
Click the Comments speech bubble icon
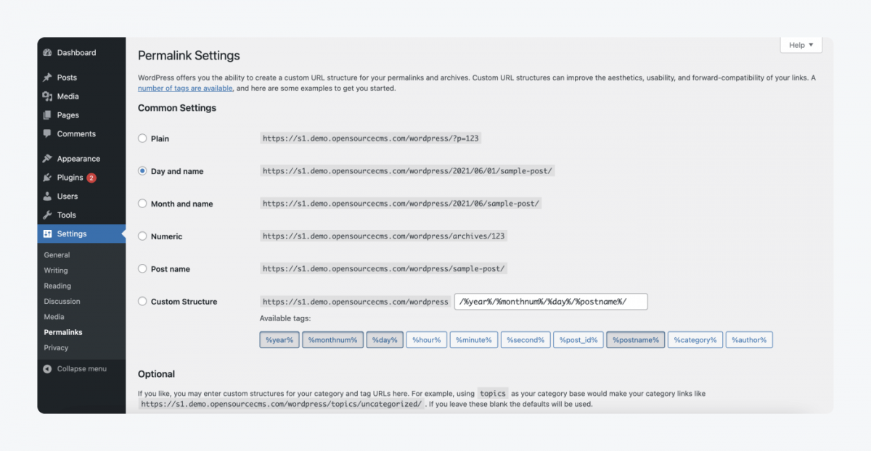tap(48, 134)
